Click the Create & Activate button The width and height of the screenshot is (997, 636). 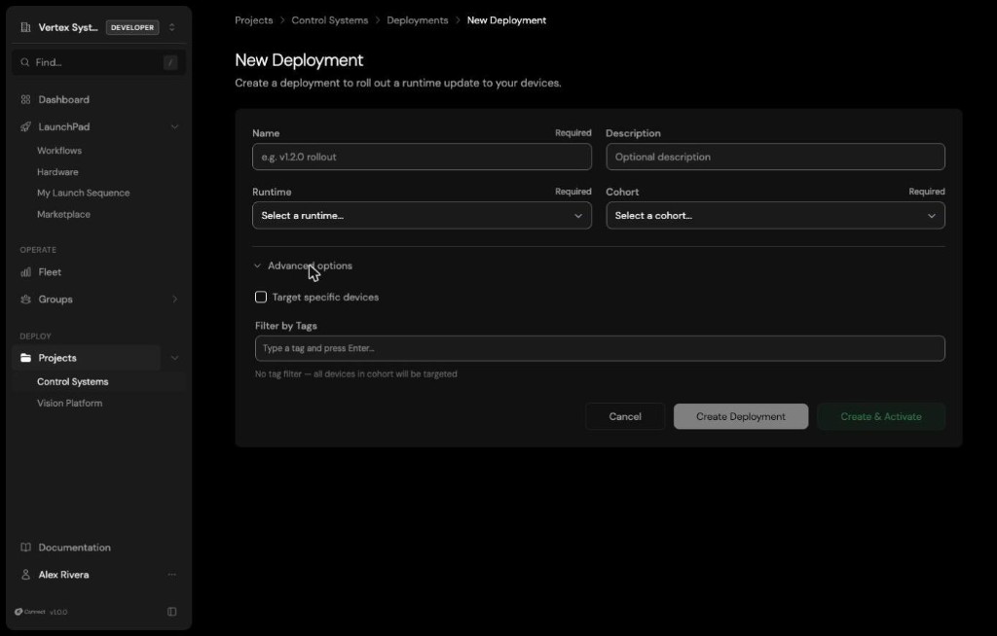click(880, 417)
